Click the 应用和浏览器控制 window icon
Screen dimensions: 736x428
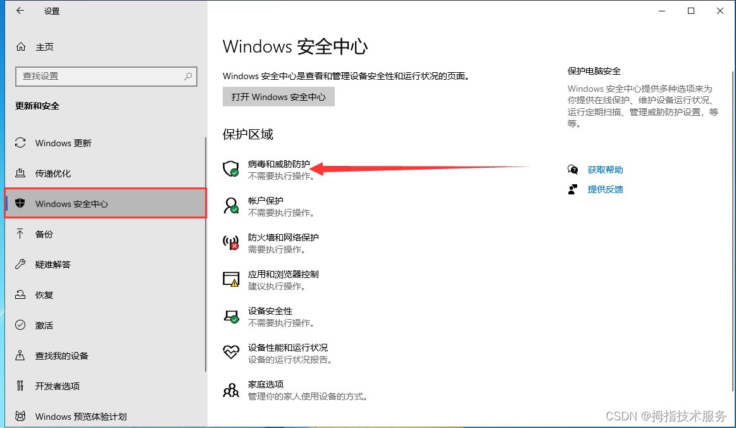pyautogui.click(x=231, y=279)
